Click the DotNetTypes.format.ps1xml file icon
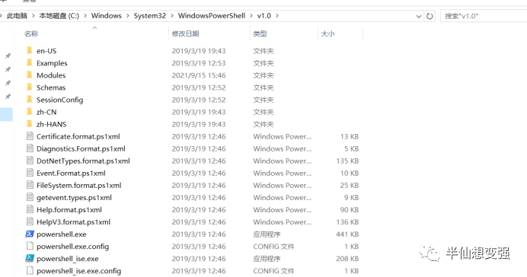This screenshot has height=277, width=527. click(30, 161)
